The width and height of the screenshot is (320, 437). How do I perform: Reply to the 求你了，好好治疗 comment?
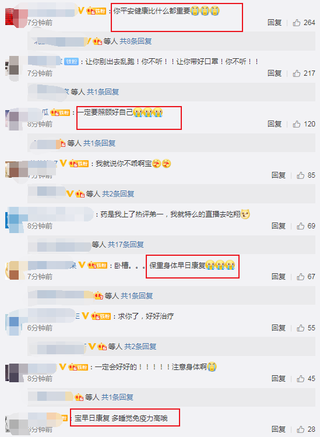(x=279, y=328)
